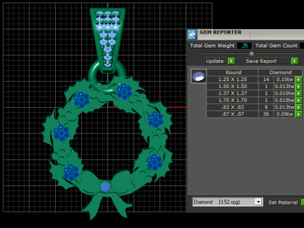Image resolution: width=304 pixels, height=228 pixels.
Task: Collapse panel using triangle handle below totals
Action: pos(251,53)
